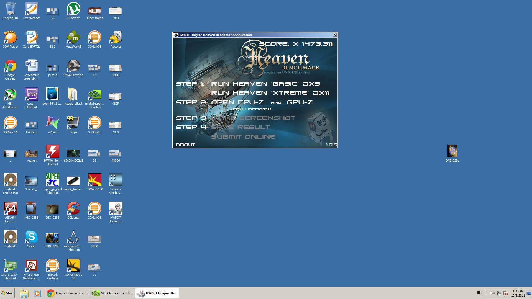Open Windows Explorer from taskbar
The height and width of the screenshot is (299, 532).
[x=24, y=293]
